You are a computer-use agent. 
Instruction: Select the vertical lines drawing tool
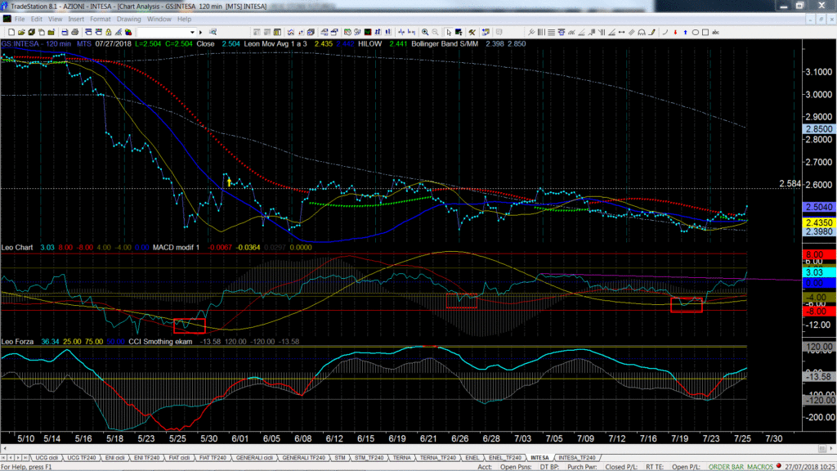(541, 33)
